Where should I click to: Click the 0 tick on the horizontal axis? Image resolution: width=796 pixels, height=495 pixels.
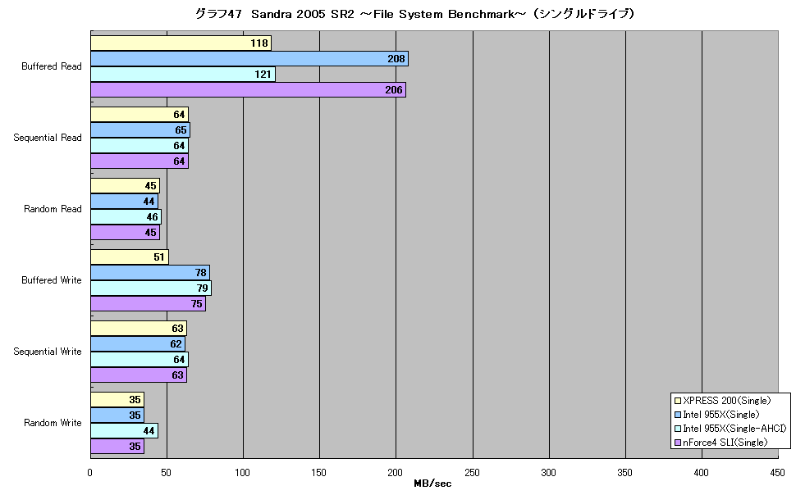[89, 473]
